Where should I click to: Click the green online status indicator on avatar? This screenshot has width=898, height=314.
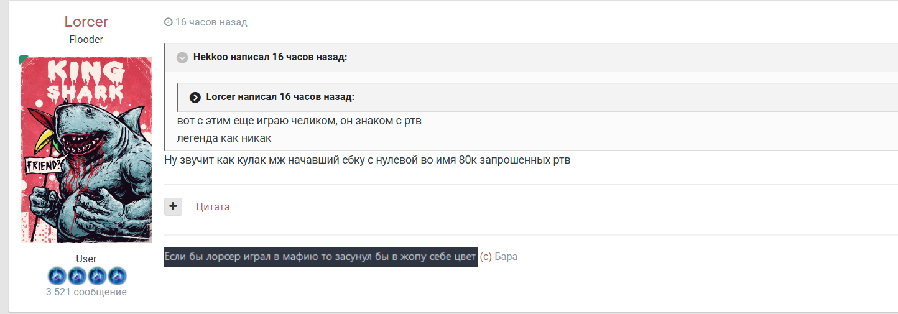tap(24, 60)
